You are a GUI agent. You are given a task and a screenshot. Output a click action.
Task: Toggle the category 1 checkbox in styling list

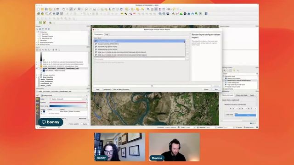coord(42,111)
